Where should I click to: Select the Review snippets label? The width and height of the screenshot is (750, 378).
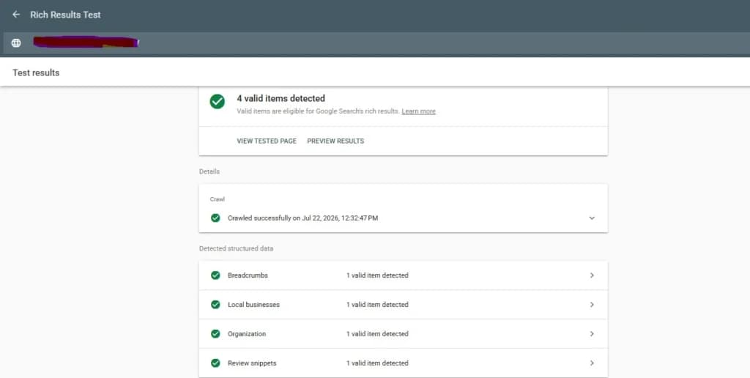252,363
